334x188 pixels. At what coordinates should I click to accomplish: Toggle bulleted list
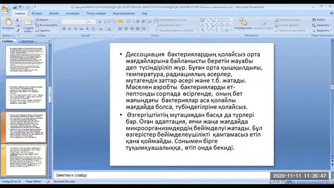[x=121, y=22]
